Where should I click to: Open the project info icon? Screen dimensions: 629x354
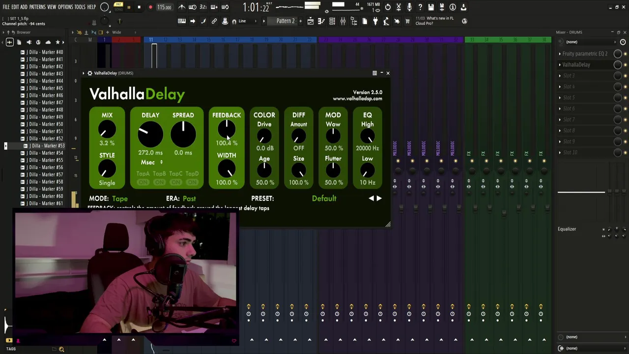(x=453, y=7)
